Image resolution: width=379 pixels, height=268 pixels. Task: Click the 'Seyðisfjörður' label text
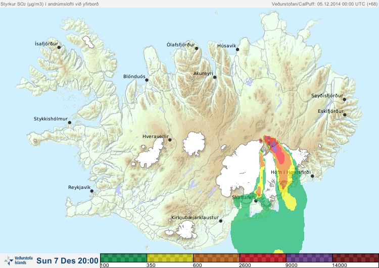[x=327, y=96]
